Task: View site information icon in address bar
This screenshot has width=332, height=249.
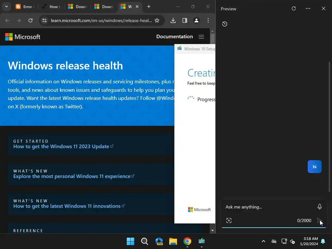Action: 44,20
